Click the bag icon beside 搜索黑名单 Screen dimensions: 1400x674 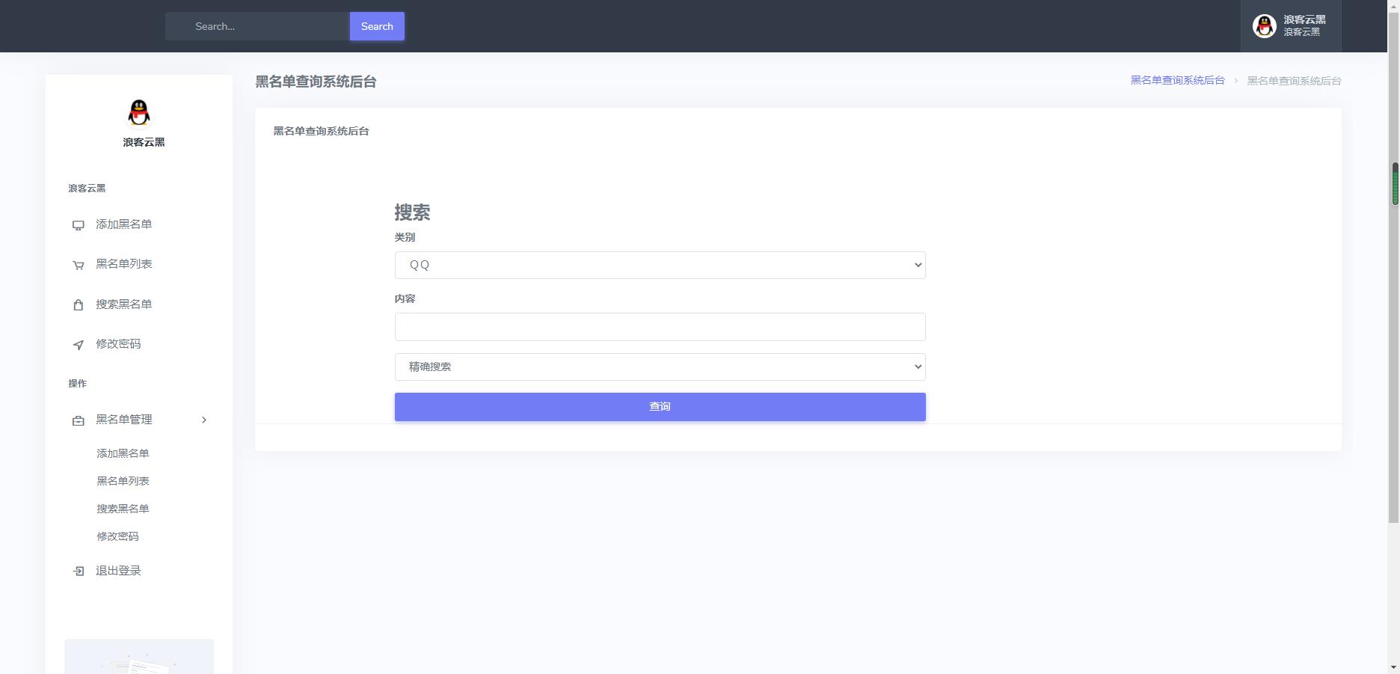pyautogui.click(x=78, y=304)
